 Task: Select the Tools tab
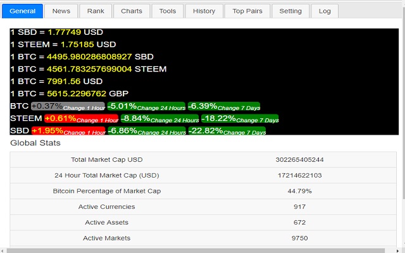pos(167,11)
